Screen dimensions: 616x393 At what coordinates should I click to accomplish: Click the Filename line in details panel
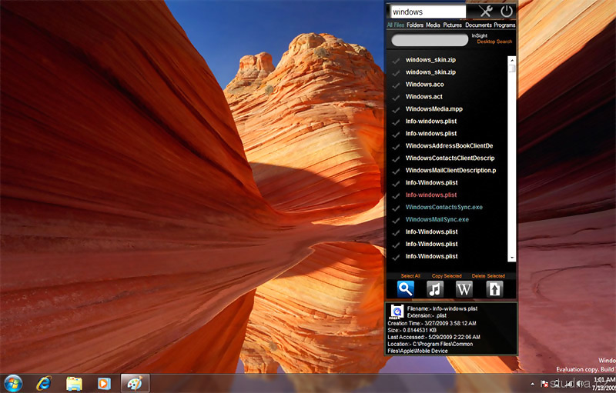click(442, 308)
